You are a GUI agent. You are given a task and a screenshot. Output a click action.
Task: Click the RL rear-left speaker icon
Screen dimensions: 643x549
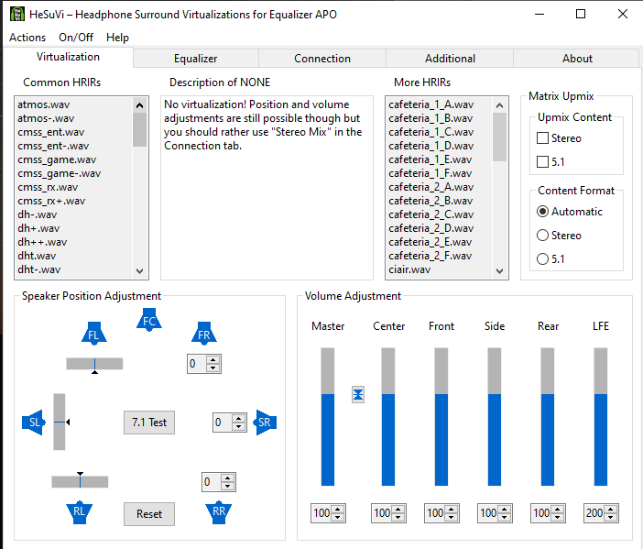tap(79, 512)
